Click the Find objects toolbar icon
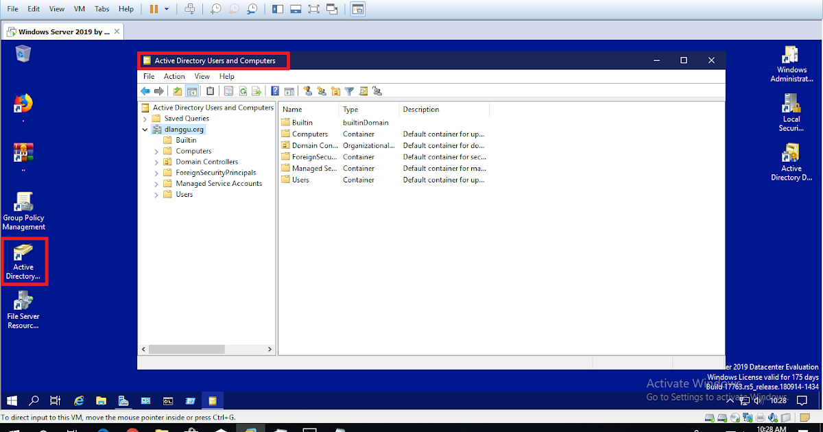Image resolution: width=823 pixels, height=432 pixels. pyautogui.click(x=363, y=91)
